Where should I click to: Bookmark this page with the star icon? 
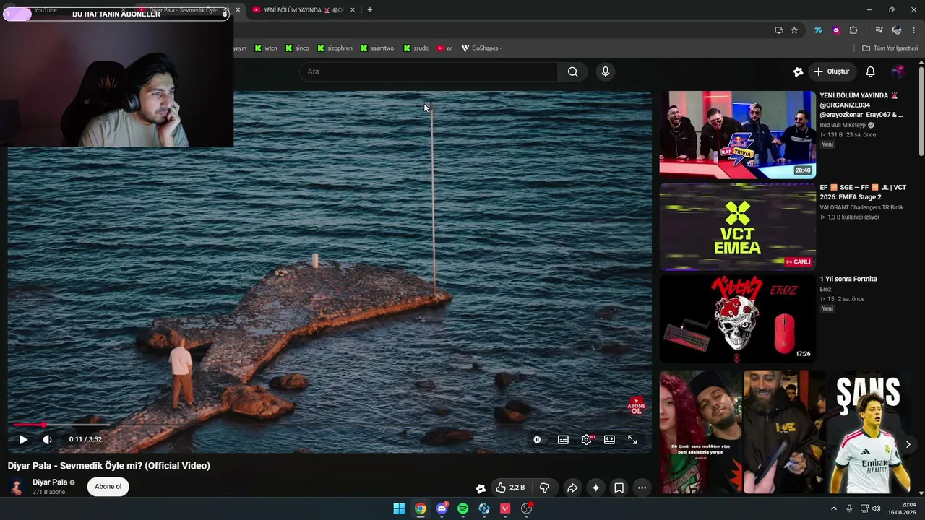[794, 30]
